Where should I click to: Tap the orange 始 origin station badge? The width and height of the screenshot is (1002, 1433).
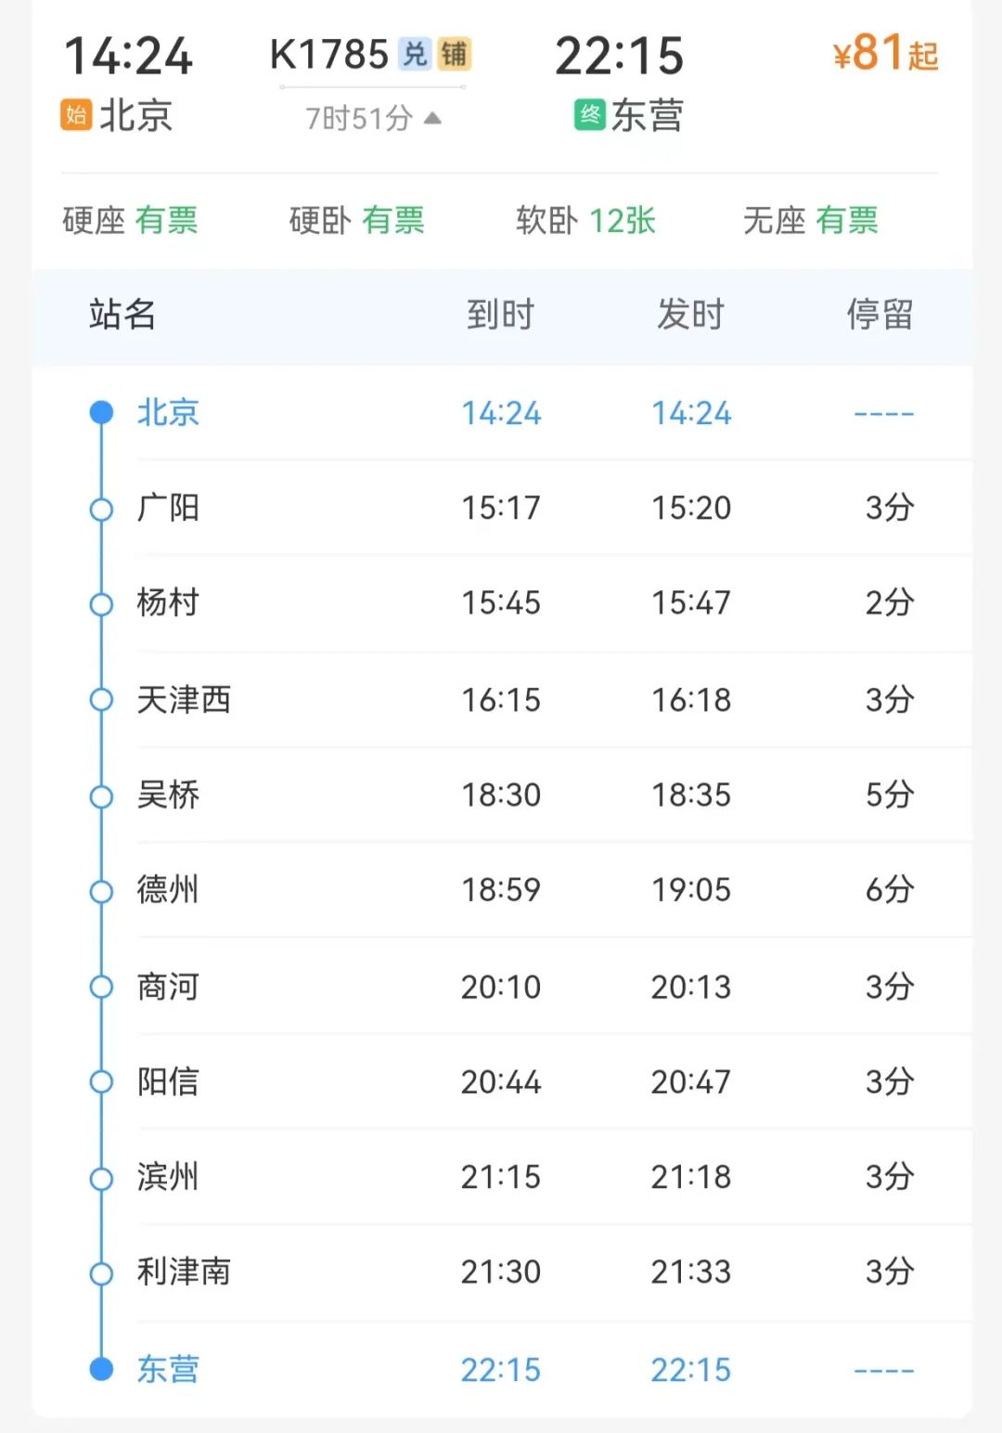pyautogui.click(x=76, y=115)
